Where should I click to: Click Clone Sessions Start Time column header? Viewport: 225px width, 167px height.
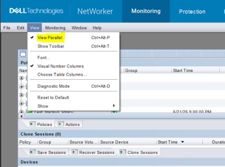tap(179, 142)
